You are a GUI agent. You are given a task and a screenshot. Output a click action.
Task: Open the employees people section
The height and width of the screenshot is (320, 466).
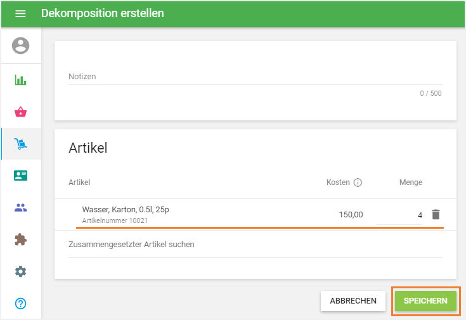click(21, 207)
